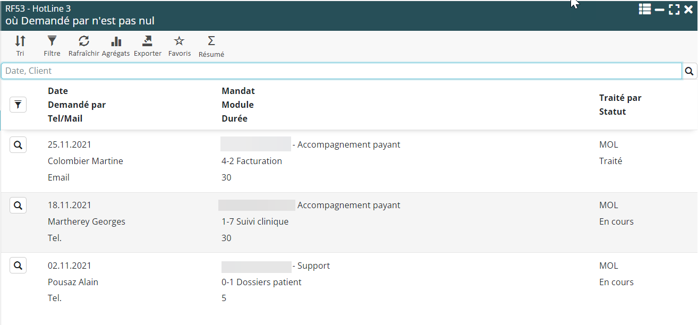Sort by the Date column header
Screen dimensions: 698x325
pyautogui.click(x=58, y=91)
